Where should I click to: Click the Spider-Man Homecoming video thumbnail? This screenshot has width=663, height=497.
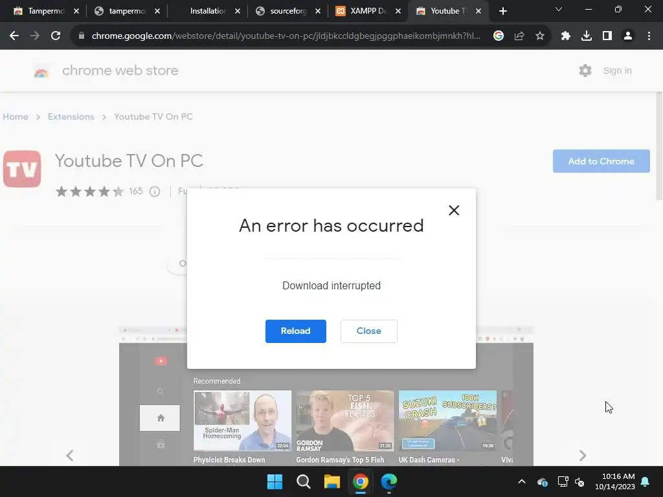click(242, 420)
